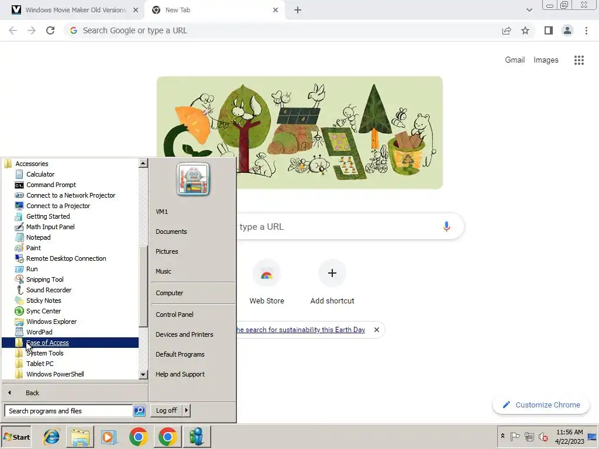
Task: Click the share this page icon
Action: click(507, 30)
